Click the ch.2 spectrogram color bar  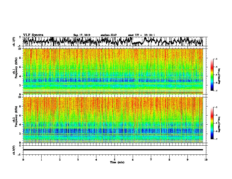pos(212,123)
